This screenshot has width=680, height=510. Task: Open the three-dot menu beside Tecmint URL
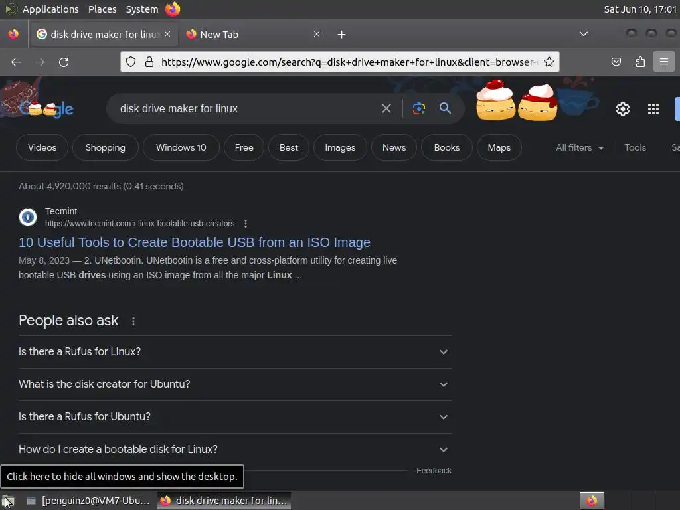coord(246,224)
